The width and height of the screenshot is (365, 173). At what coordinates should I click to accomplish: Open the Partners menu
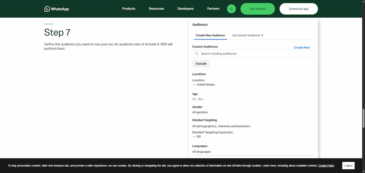point(213,9)
